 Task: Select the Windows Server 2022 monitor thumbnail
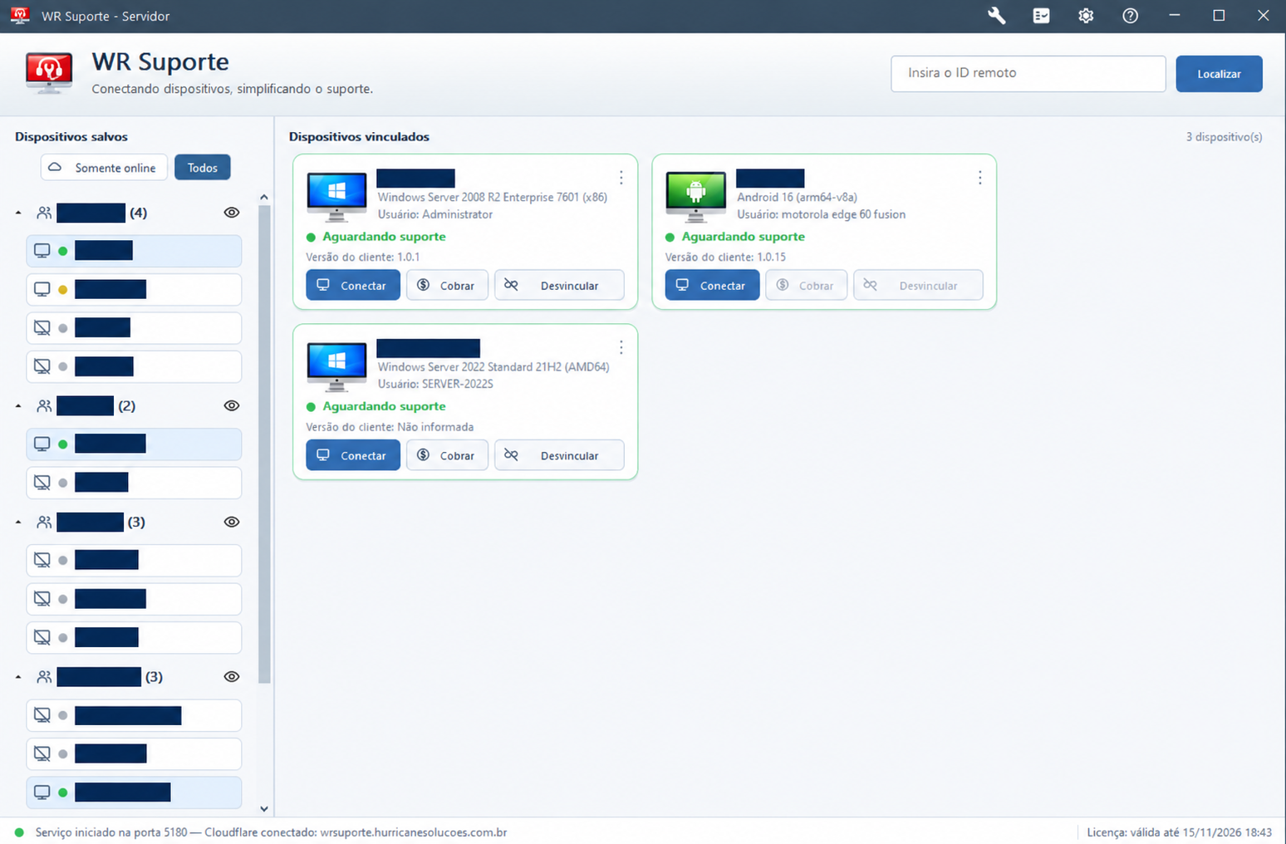coord(336,366)
